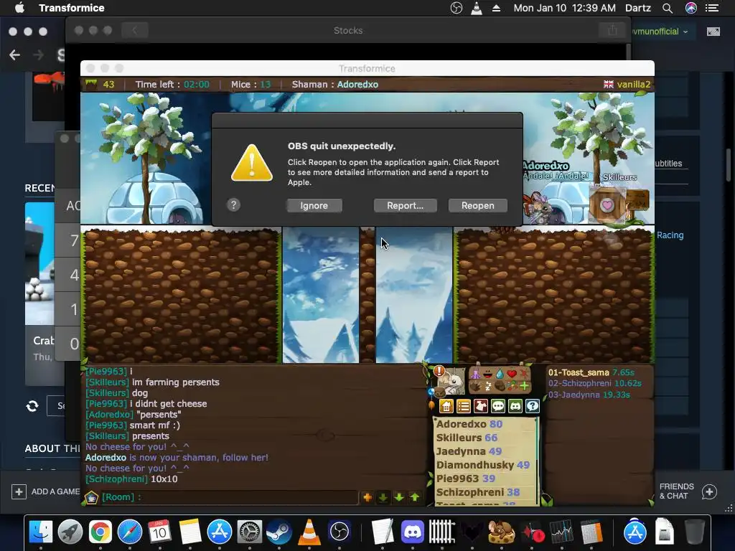Image resolution: width=735 pixels, height=551 pixels.
Task: Click the Racing tag link in Steam
Action: 670,235
